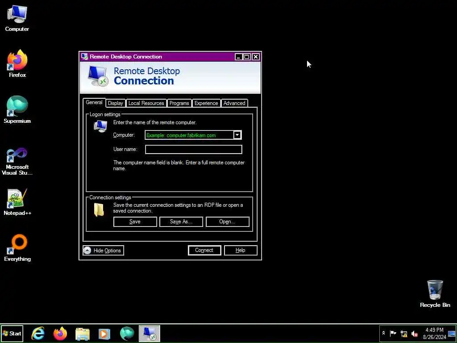Open network status tray icon
This screenshot has height=343, width=457.
[x=403, y=333]
